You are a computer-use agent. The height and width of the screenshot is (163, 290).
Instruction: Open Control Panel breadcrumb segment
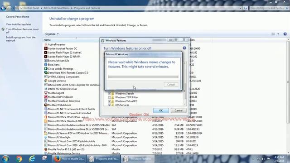31,8
